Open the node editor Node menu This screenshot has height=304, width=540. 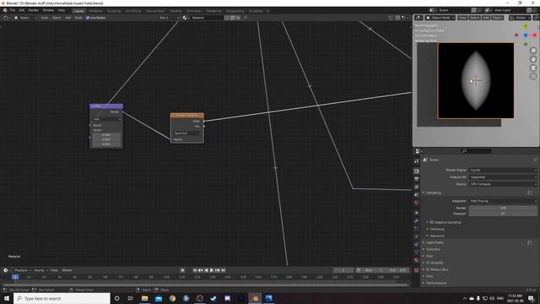(x=78, y=18)
